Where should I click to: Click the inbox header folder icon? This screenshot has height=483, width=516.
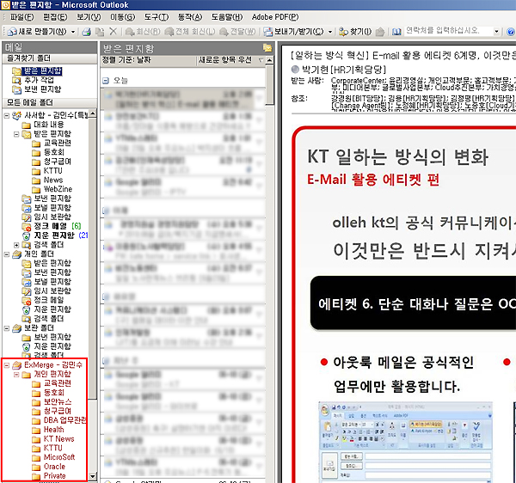click(x=267, y=48)
